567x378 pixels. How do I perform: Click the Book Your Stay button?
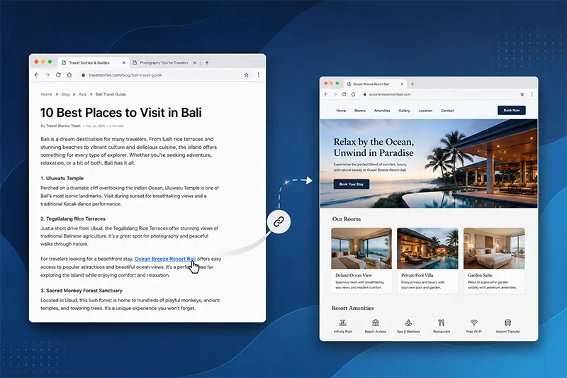pos(352,184)
